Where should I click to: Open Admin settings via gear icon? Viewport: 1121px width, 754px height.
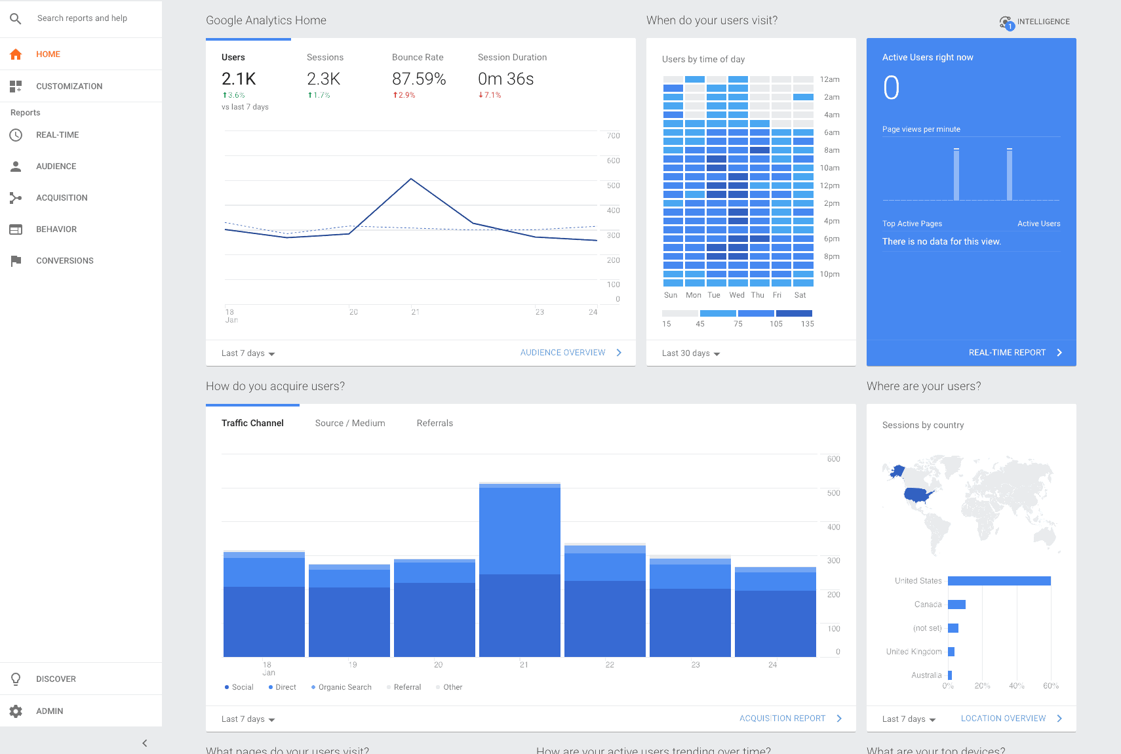pos(15,711)
